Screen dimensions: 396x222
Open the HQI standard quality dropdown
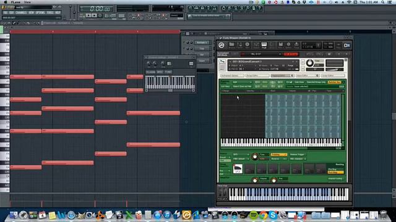click(298, 159)
